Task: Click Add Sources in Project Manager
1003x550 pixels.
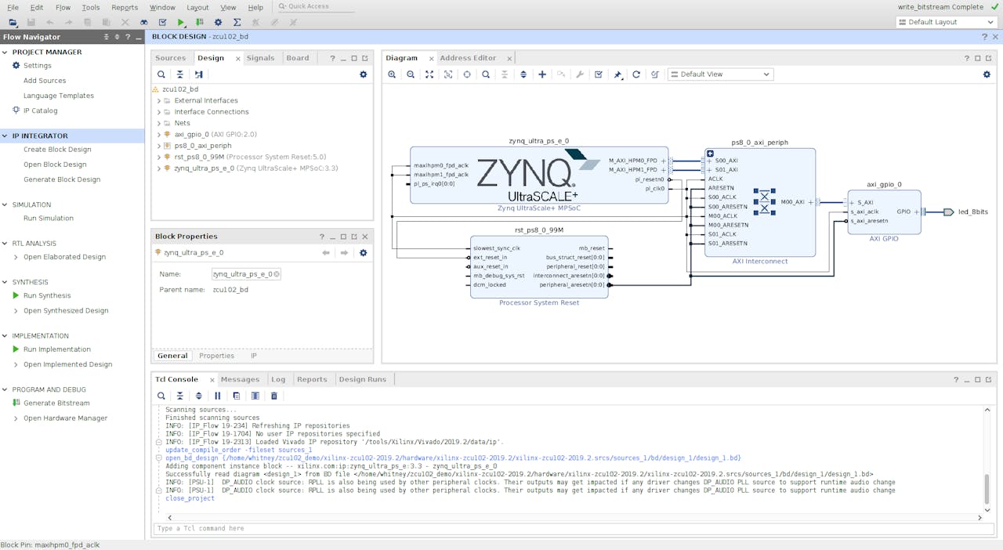Action: pyautogui.click(x=45, y=81)
